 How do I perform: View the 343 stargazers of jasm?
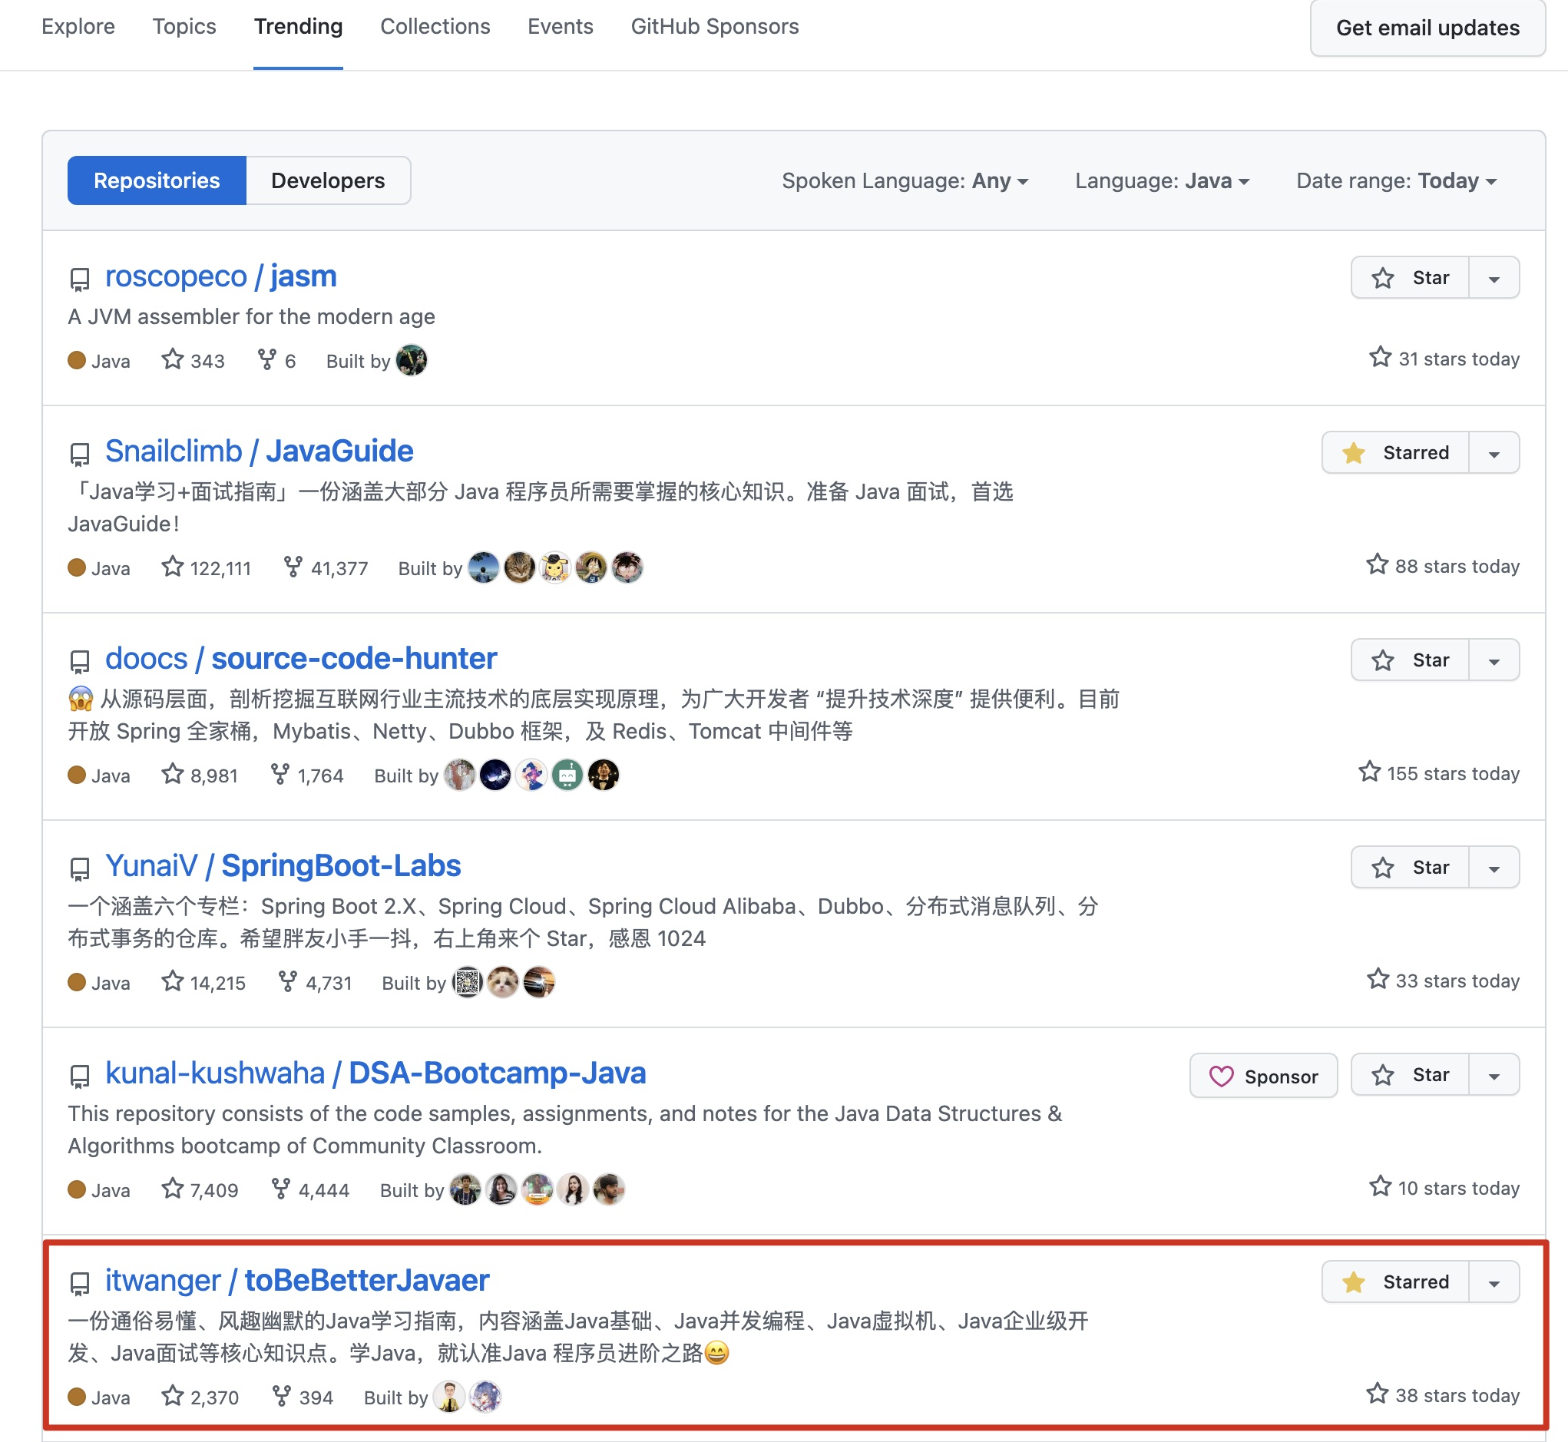(x=193, y=361)
